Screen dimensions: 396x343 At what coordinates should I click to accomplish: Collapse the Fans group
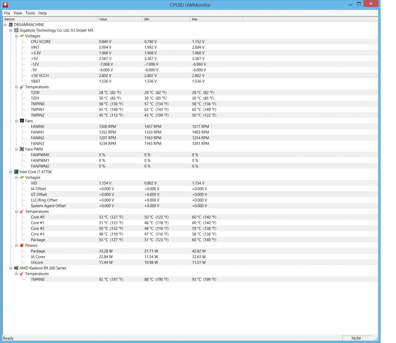click(x=16, y=121)
